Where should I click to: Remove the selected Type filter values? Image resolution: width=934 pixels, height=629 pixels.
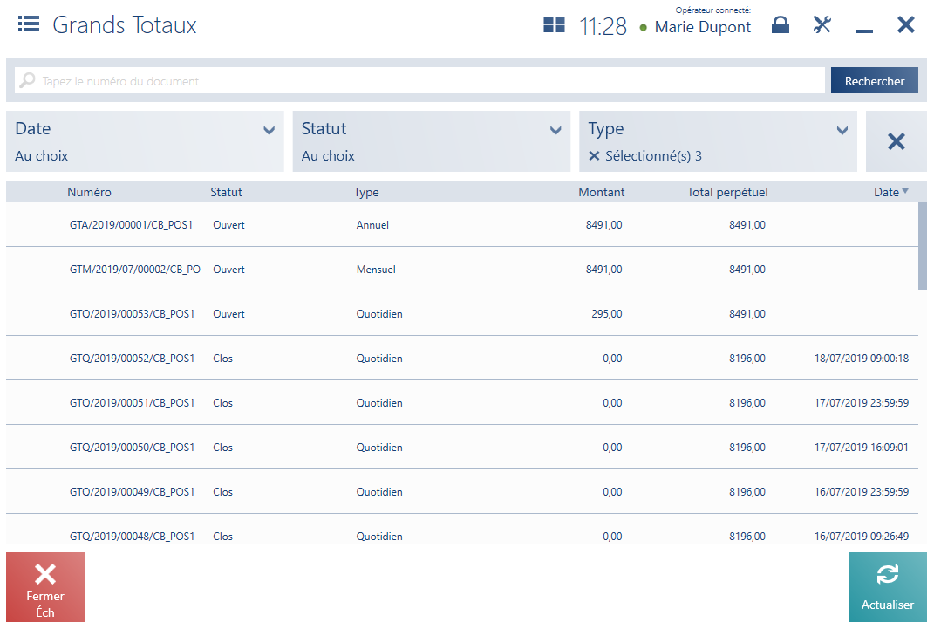tap(594, 156)
